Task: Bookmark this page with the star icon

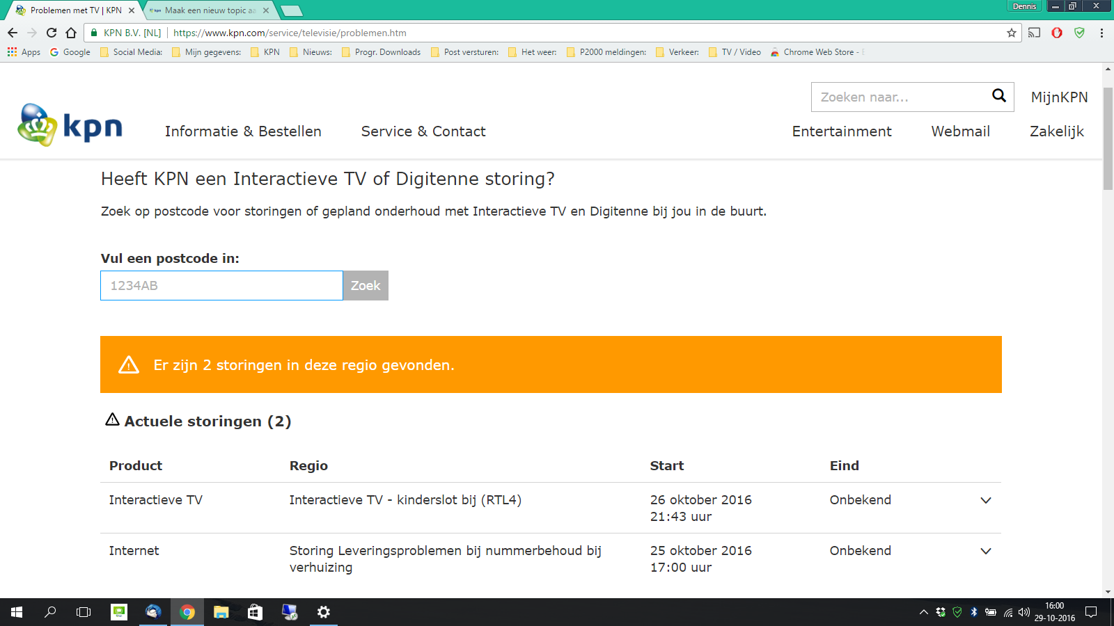Action: pyautogui.click(x=1012, y=33)
